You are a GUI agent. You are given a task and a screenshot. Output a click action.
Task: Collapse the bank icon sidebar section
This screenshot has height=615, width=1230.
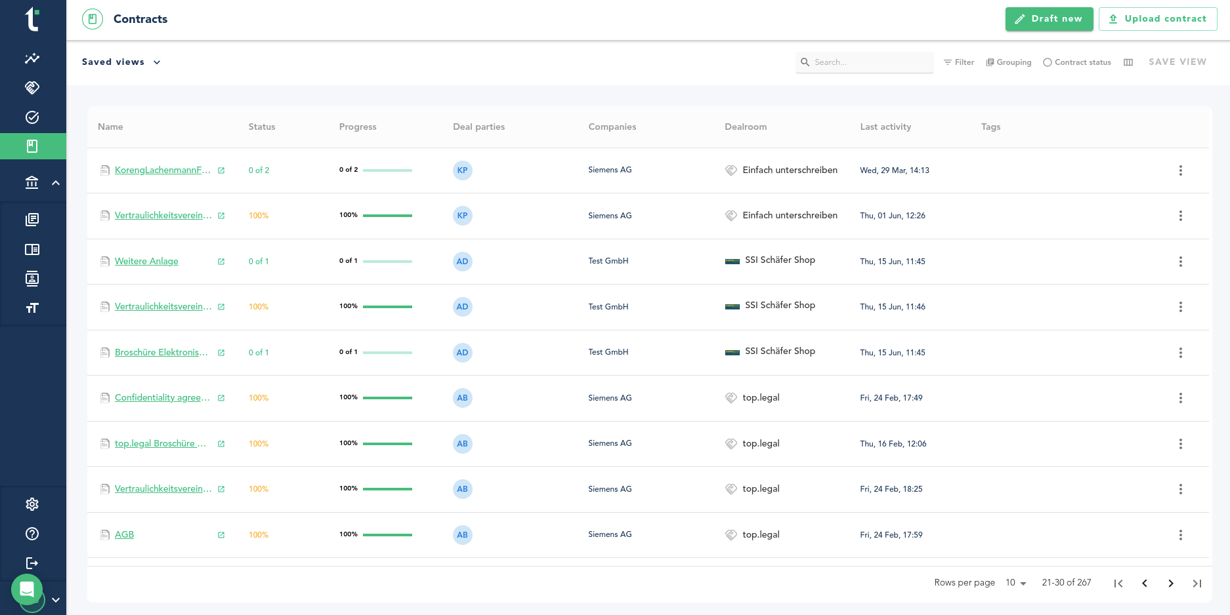(56, 183)
